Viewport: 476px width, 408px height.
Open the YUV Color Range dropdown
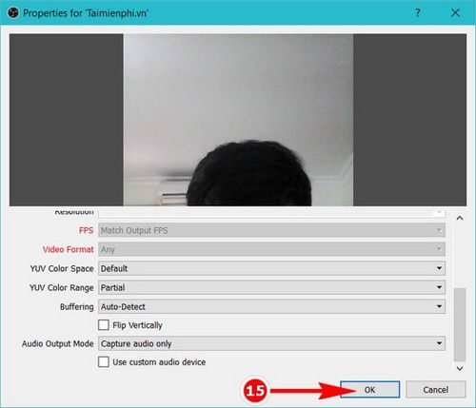click(271, 287)
